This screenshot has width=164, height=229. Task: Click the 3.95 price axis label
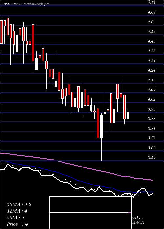[x=152, y=109]
